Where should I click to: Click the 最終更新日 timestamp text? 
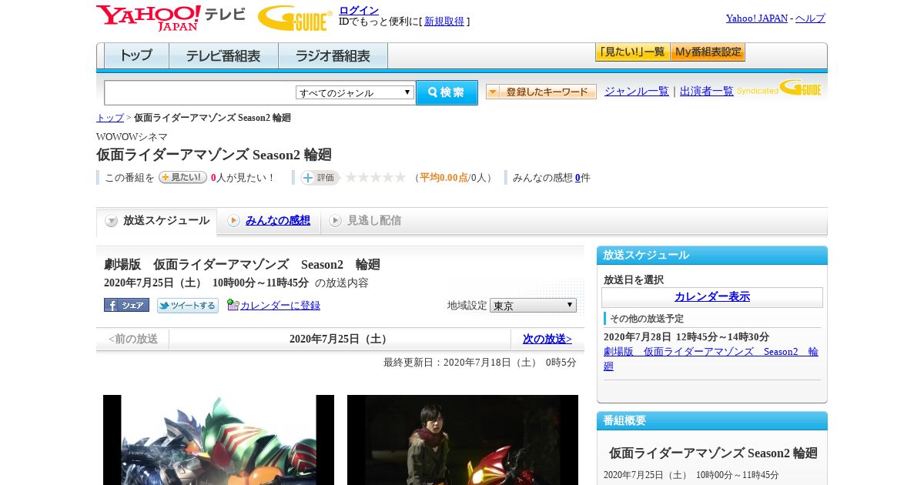[x=480, y=363]
